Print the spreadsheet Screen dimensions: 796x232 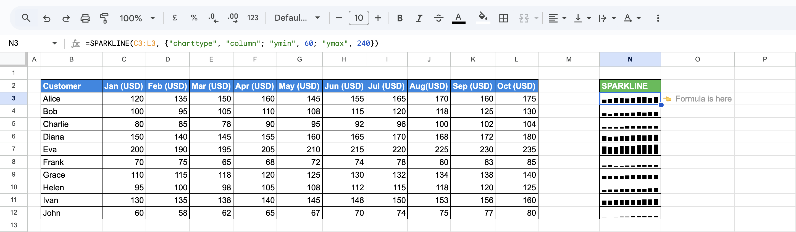coord(85,18)
